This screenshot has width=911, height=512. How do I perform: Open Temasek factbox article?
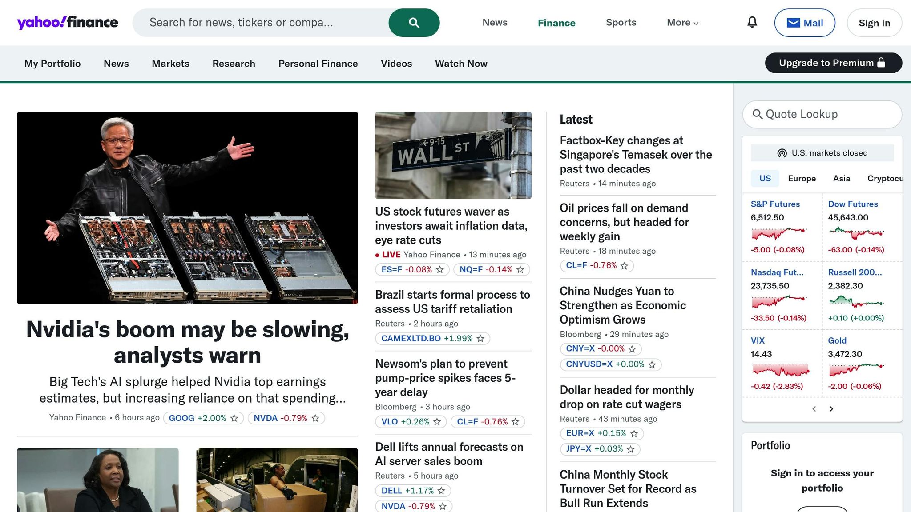(636, 155)
